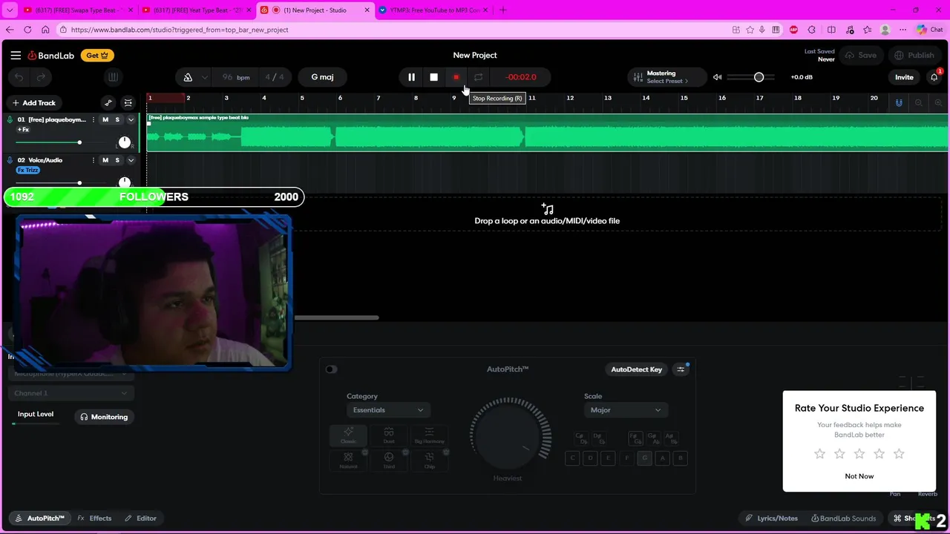Image resolution: width=950 pixels, height=534 pixels.
Task: Click the Get membership crown button
Action: click(98, 56)
